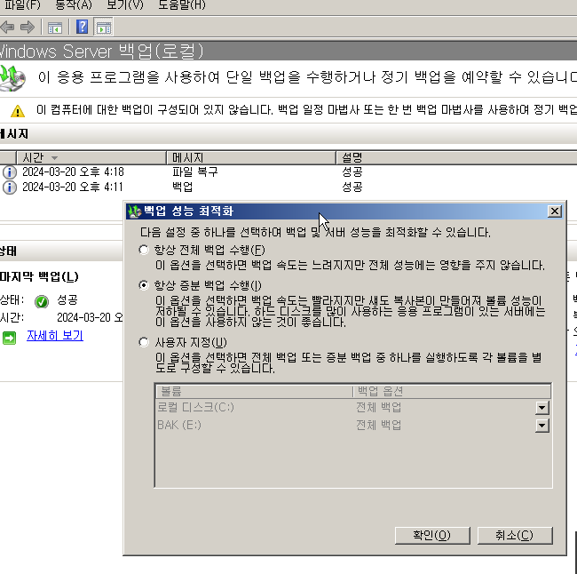Click green arrow icon beside 자세히 보기
The height and width of the screenshot is (574, 577).
[9, 338]
